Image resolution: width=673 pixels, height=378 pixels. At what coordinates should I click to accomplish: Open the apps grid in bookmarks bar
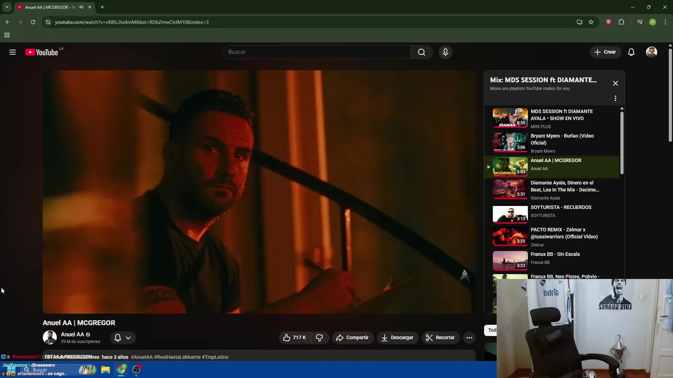point(7,35)
